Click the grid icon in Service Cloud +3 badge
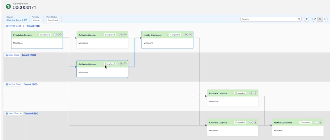The width and height of the screenshot is (330, 140). (x=6, y=26)
